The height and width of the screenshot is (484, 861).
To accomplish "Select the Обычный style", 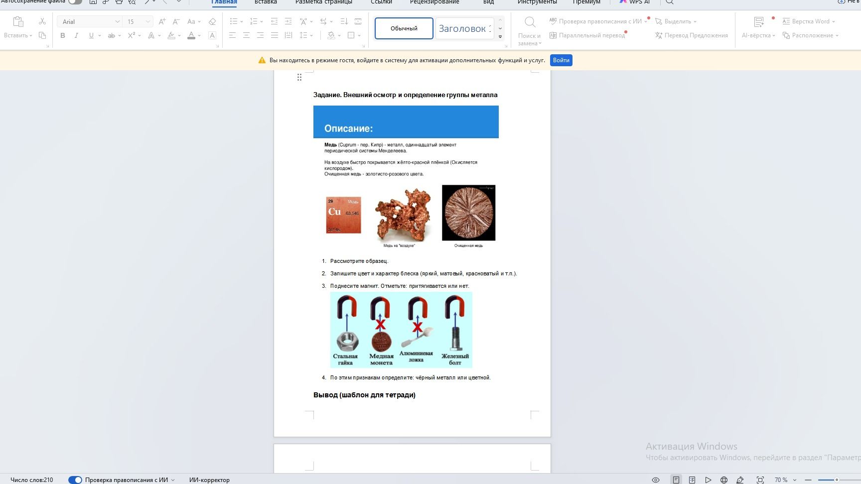I will (404, 28).
